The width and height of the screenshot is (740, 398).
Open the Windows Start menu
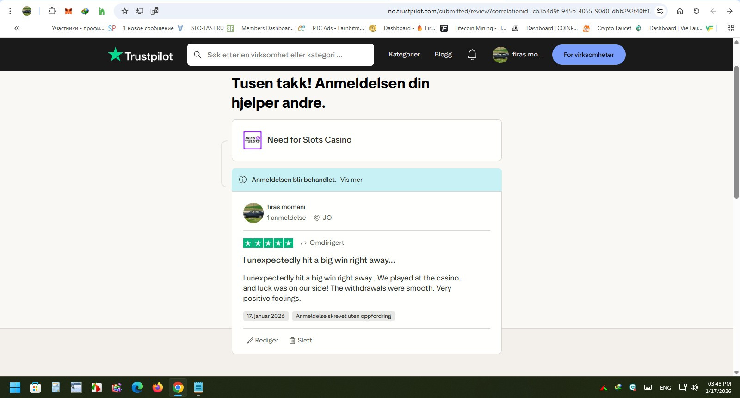(x=15, y=387)
